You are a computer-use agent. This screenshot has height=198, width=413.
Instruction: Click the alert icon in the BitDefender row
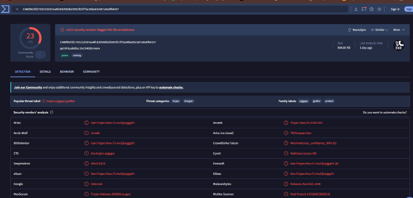tap(86, 143)
